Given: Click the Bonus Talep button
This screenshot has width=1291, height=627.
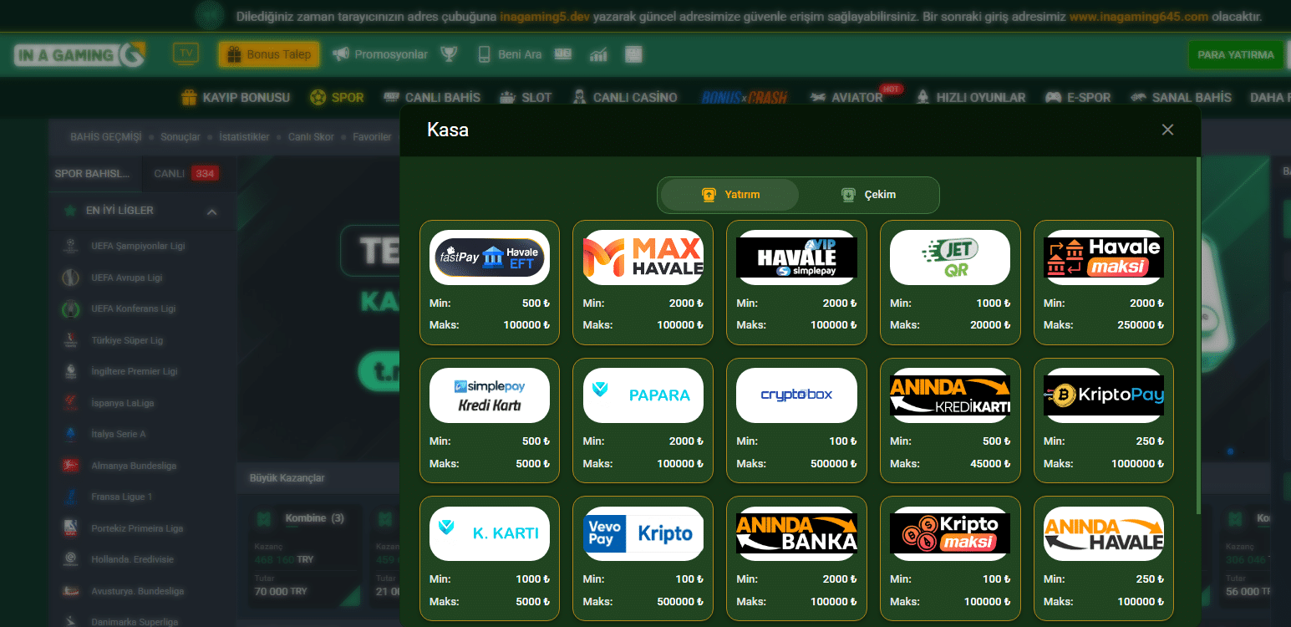Looking at the screenshot, I should tap(268, 54).
